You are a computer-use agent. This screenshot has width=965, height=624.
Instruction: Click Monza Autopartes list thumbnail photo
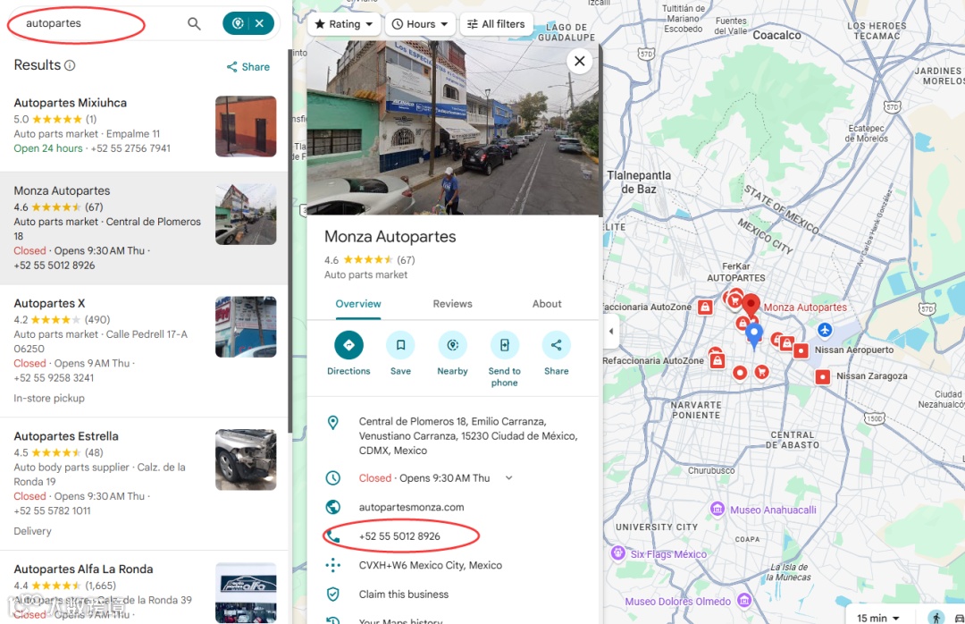pos(246,215)
